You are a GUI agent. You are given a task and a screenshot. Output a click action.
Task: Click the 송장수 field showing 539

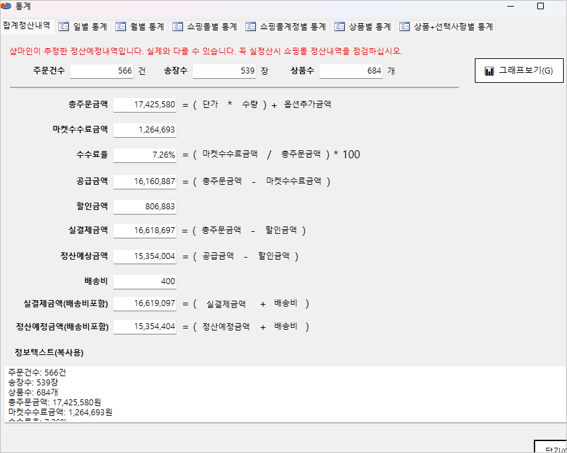[224, 71]
